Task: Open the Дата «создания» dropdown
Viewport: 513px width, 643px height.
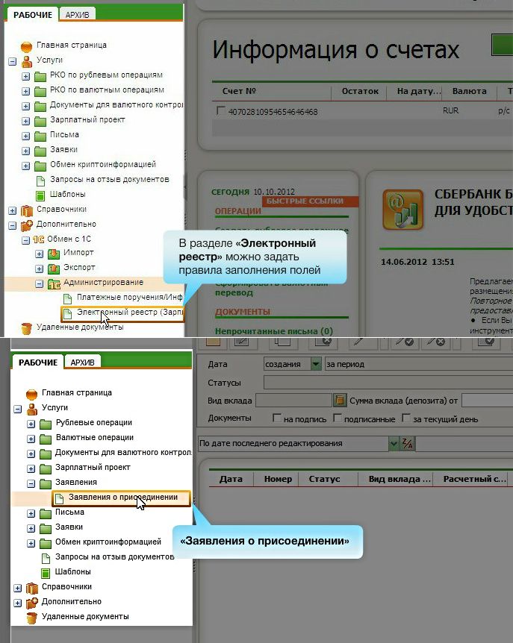Action: tap(317, 364)
